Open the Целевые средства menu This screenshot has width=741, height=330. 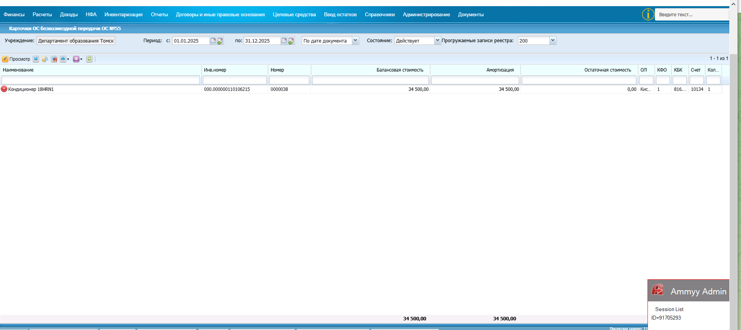coord(294,15)
